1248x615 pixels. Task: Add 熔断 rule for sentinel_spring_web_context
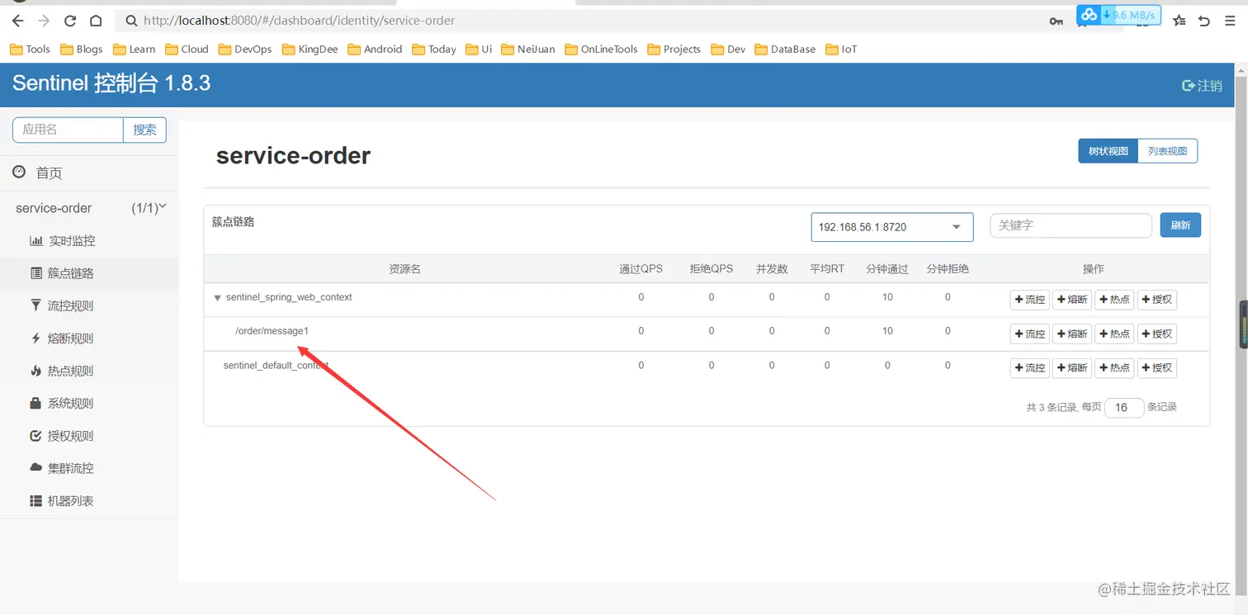[x=1072, y=300]
